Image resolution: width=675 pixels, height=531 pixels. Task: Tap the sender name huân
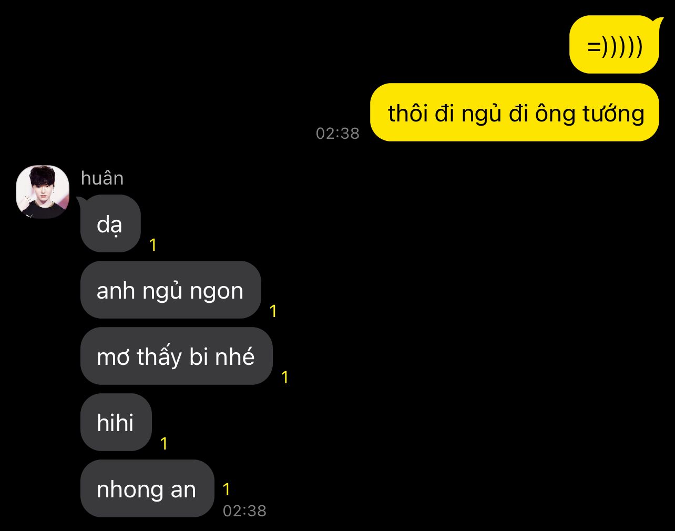103,178
